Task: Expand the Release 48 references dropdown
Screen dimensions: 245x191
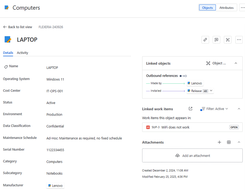Action: [x=211, y=91]
